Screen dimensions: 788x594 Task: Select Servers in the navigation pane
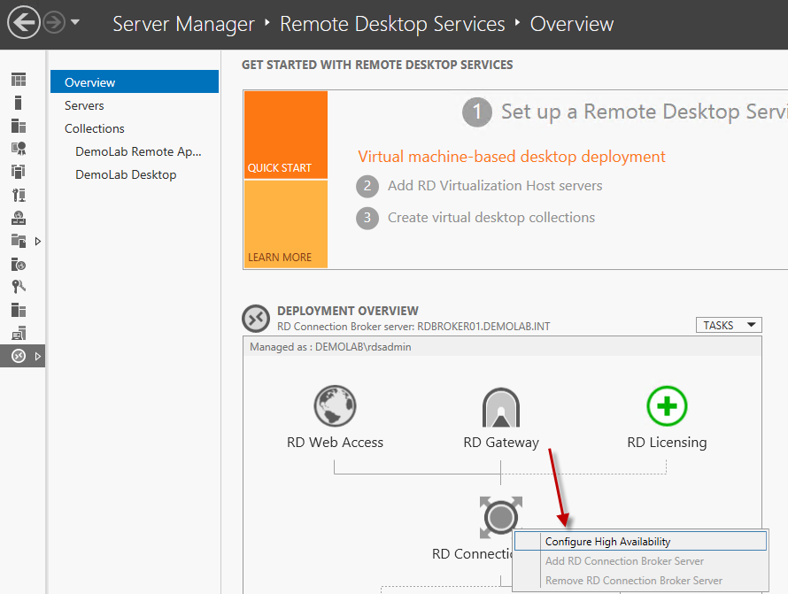coord(84,105)
